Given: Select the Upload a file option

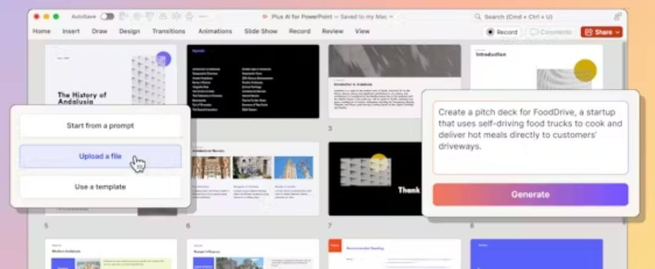Looking at the screenshot, I should click(x=101, y=156).
